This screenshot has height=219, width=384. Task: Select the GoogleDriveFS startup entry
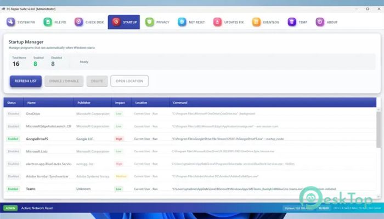(190, 139)
